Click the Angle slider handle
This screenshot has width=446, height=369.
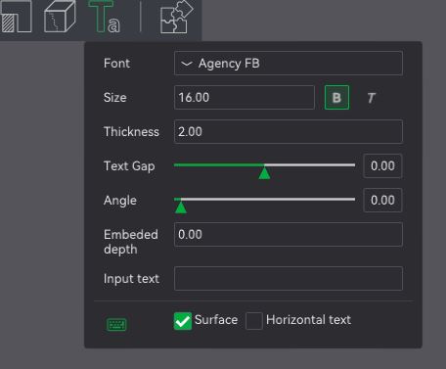pyautogui.click(x=181, y=207)
